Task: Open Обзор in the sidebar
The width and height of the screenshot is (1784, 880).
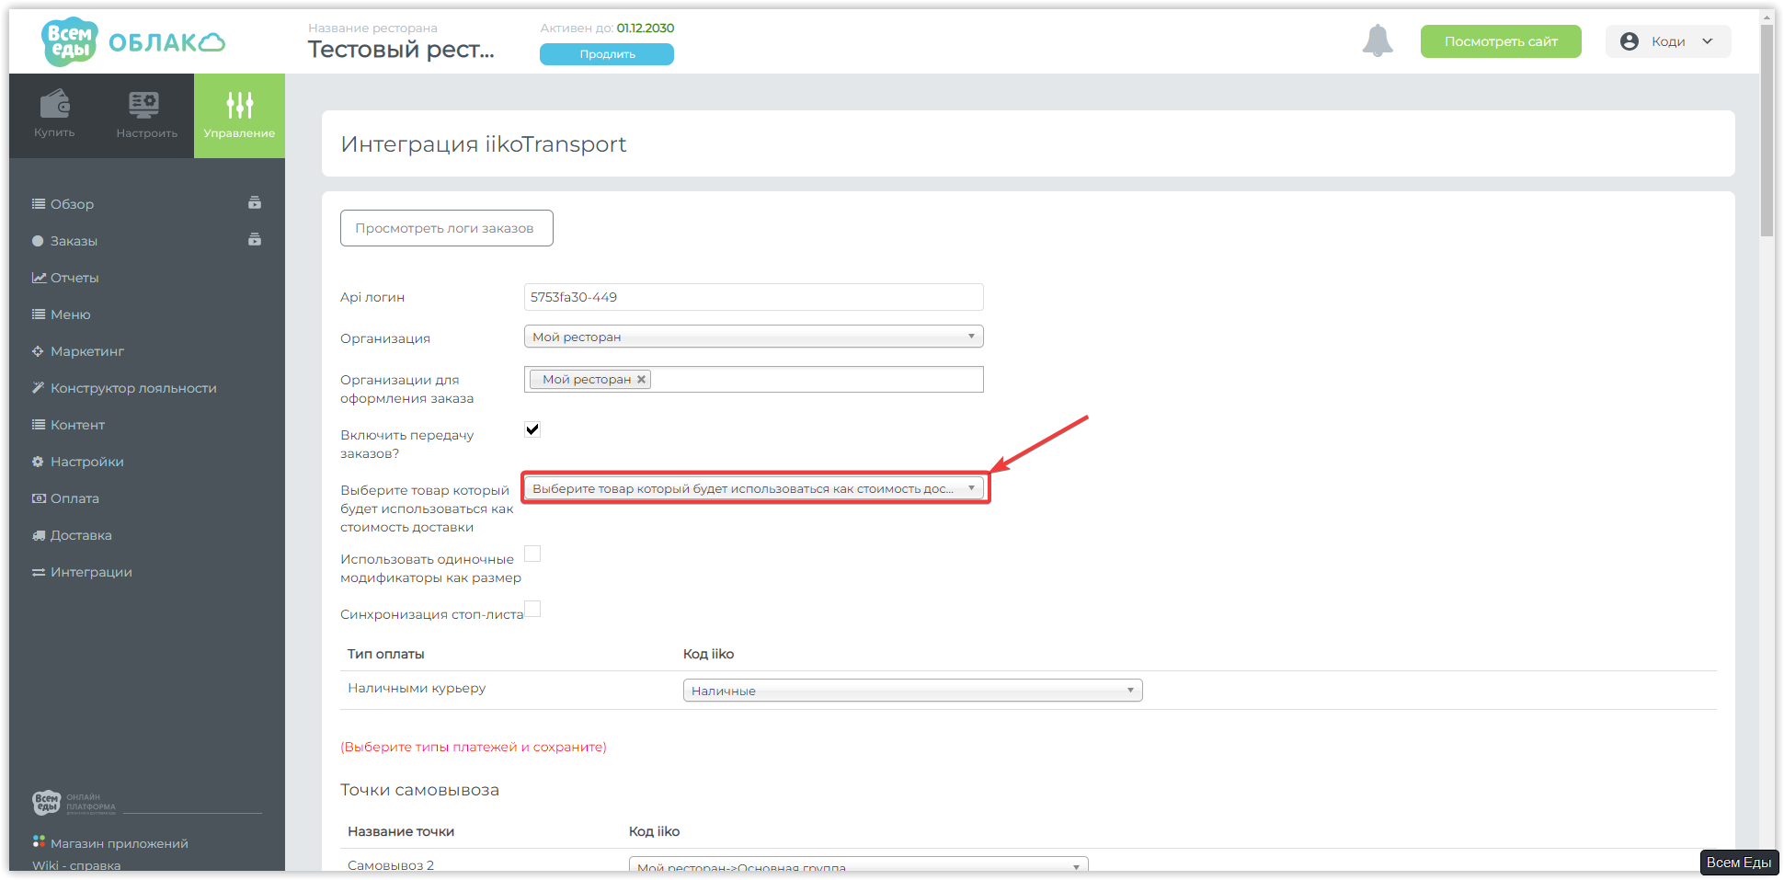Action: click(x=72, y=204)
